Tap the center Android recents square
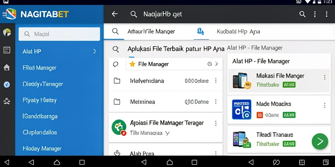The width and height of the screenshot is (335, 167). point(194,162)
